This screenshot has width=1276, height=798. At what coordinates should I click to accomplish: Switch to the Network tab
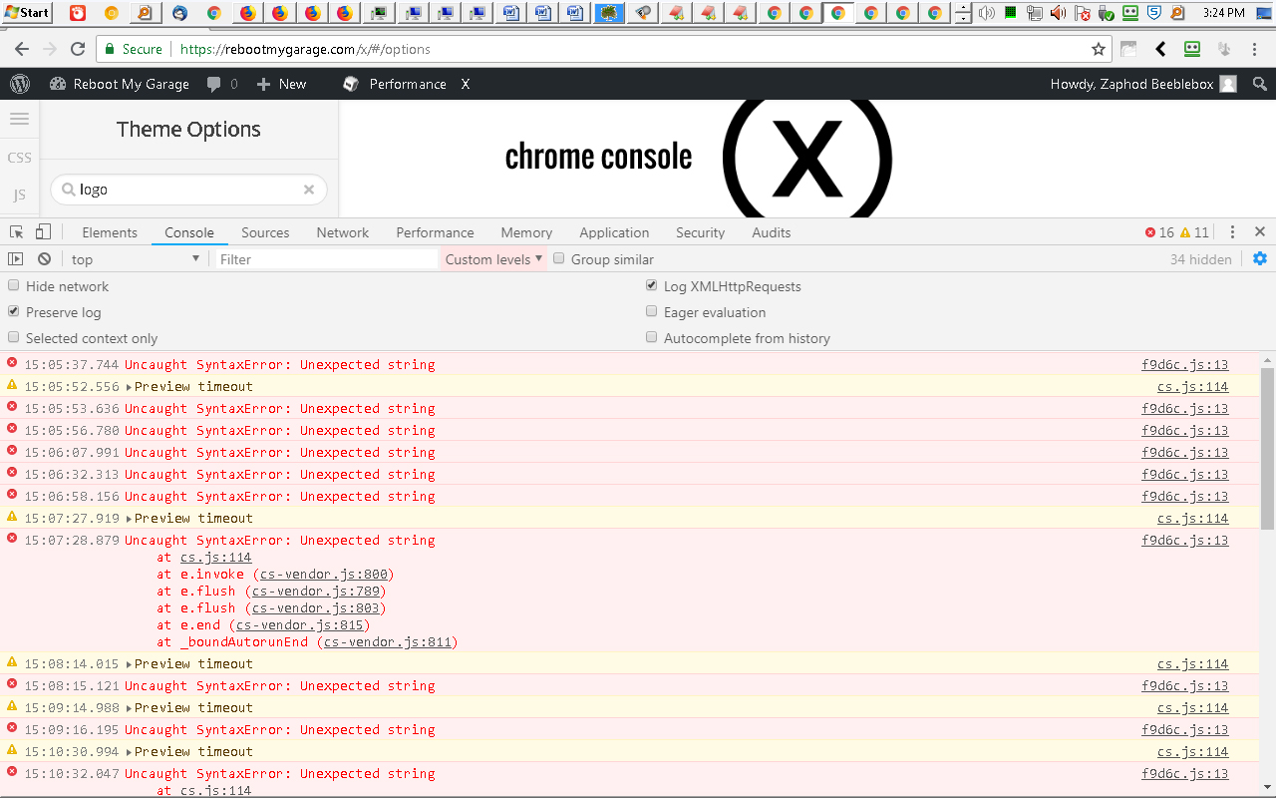click(342, 232)
